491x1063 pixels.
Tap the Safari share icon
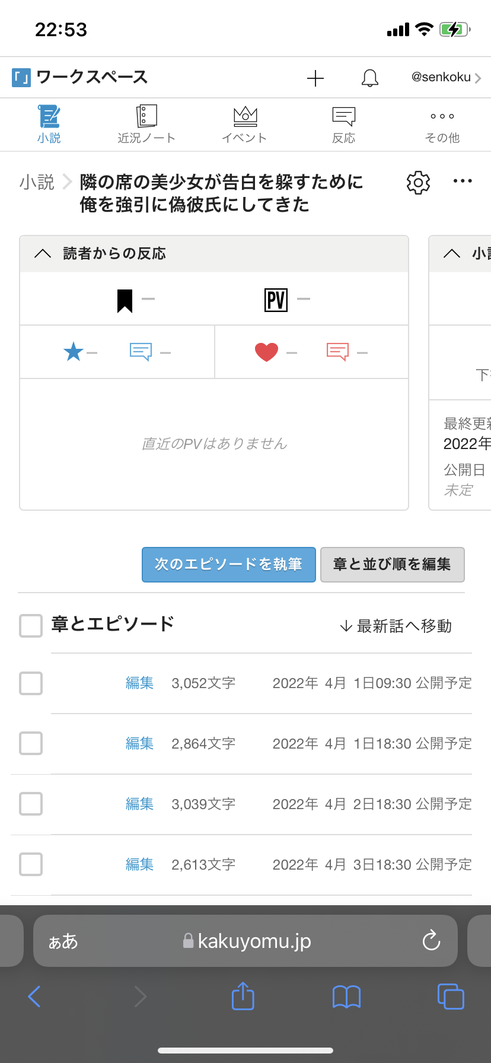click(x=243, y=996)
